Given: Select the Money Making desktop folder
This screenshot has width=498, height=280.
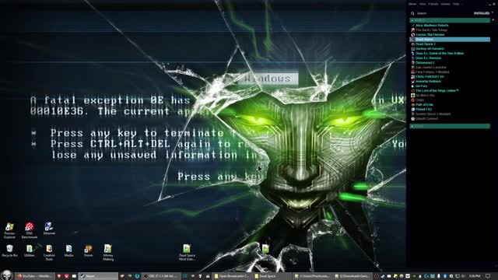Looking at the screenshot, I should (x=108, y=252).
